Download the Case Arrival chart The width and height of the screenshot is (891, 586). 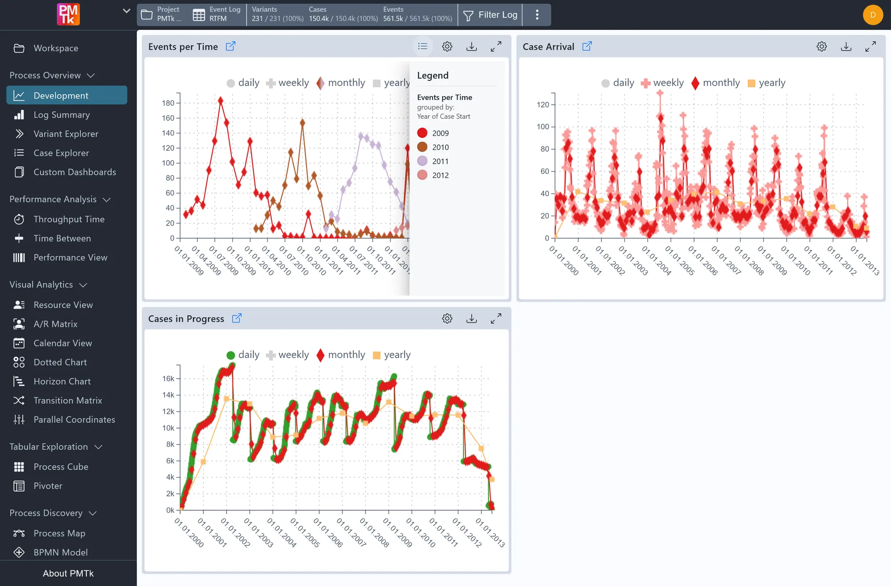(846, 46)
